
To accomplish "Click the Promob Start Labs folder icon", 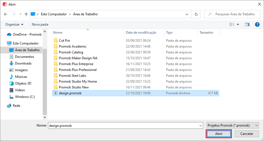I will (x=56, y=76).
